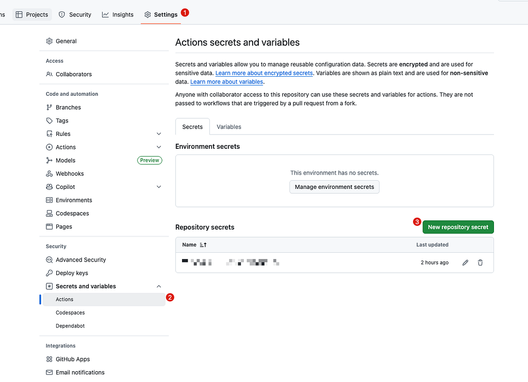Open Environments text in sidebar
This screenshot has height=382, width=528.
pos(74,200)
